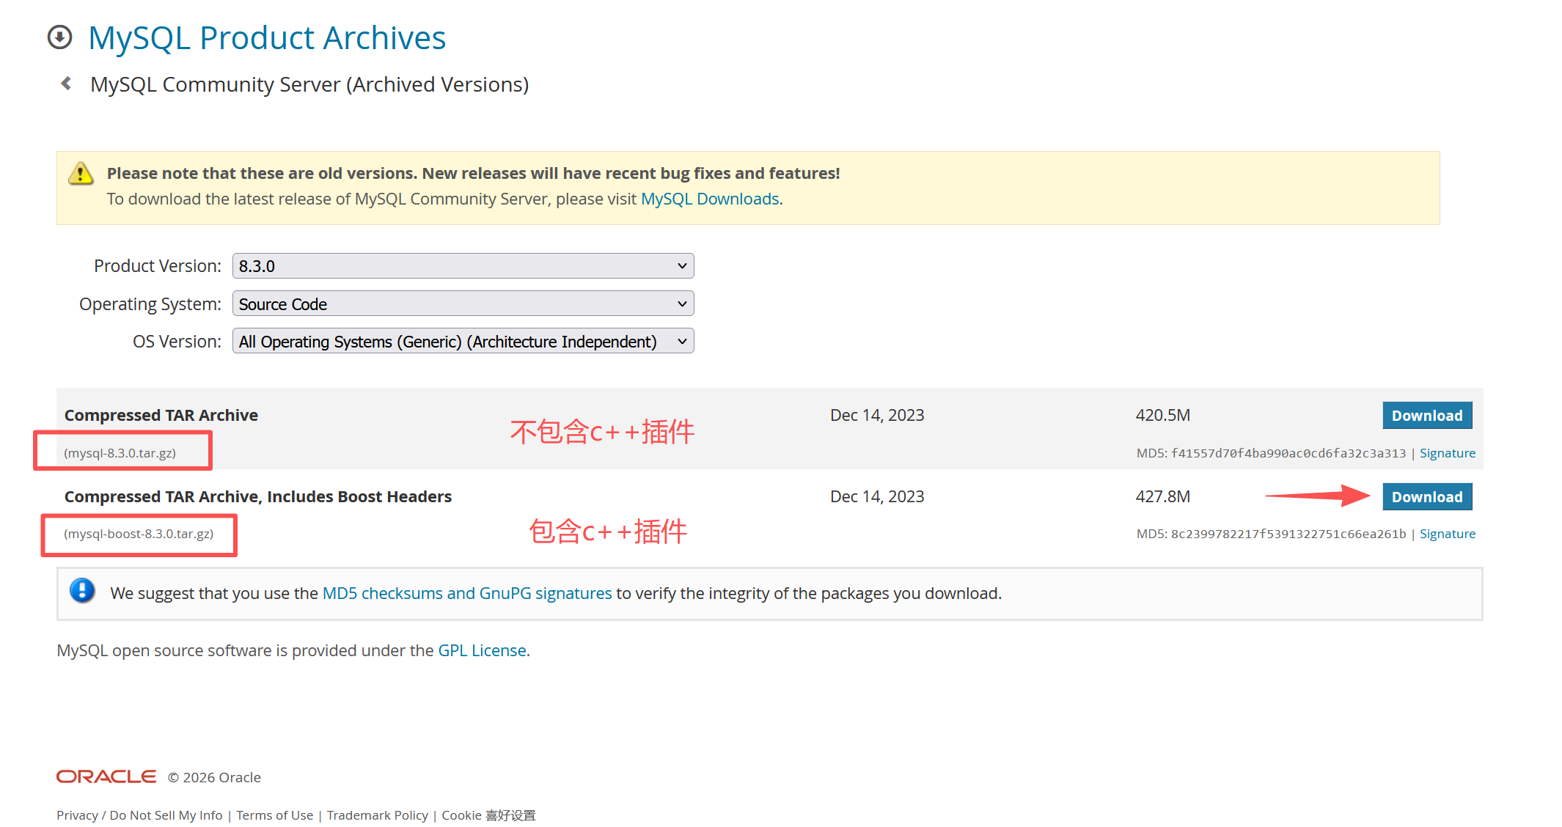Click the download circle icon beside title
The width and height of the screenshot is (1562, 827).
pos(59,37)
